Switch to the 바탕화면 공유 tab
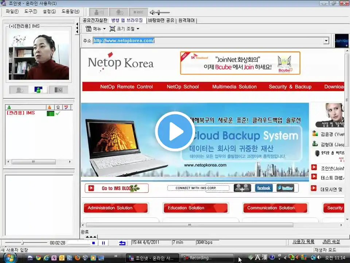 click(161, 20)
